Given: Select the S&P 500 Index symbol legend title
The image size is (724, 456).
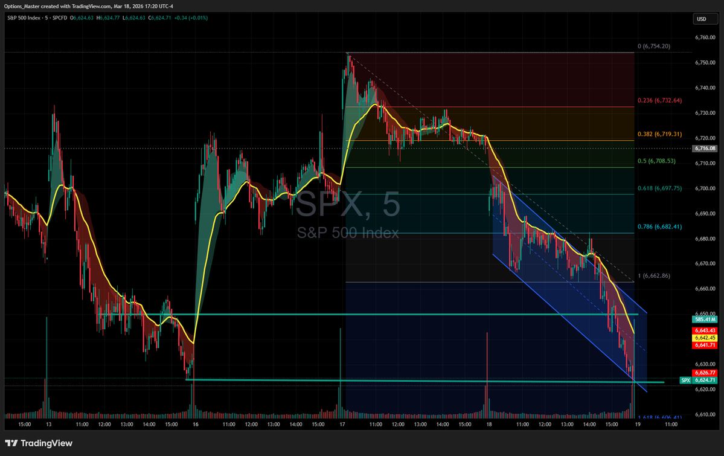Looking at the screenshot, I should (37, 18).
